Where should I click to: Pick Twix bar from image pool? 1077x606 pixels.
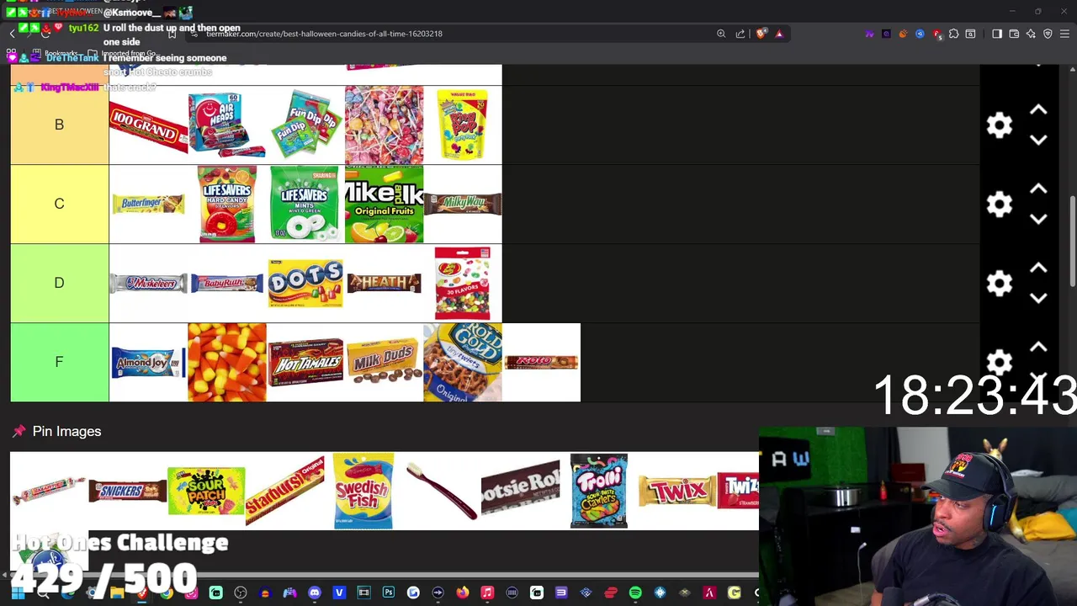[677, 491]
